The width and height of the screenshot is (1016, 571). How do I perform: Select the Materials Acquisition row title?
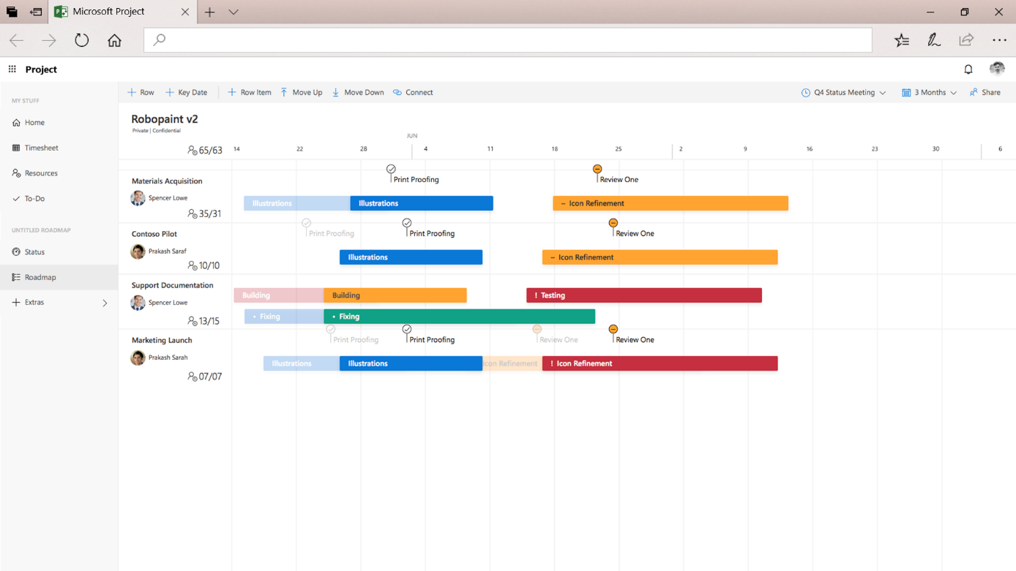[167, 181]
